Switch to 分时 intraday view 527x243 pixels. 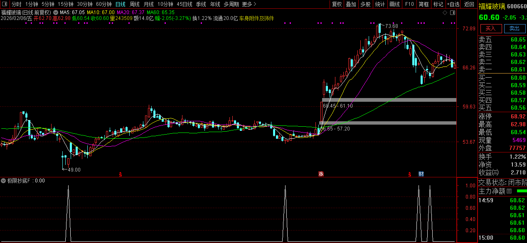17,4
